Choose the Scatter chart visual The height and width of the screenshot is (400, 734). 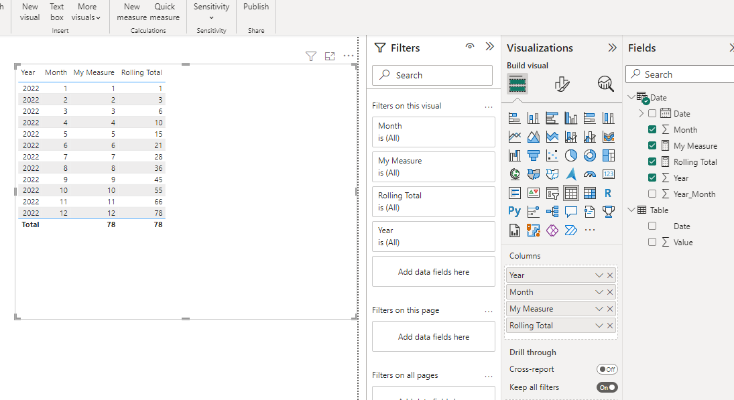(x=552, y=156)
